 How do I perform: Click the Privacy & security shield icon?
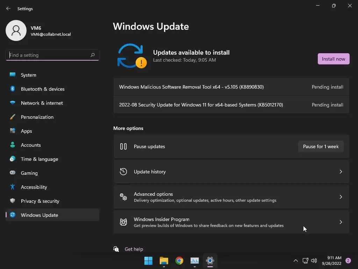(x=13, y=201)
